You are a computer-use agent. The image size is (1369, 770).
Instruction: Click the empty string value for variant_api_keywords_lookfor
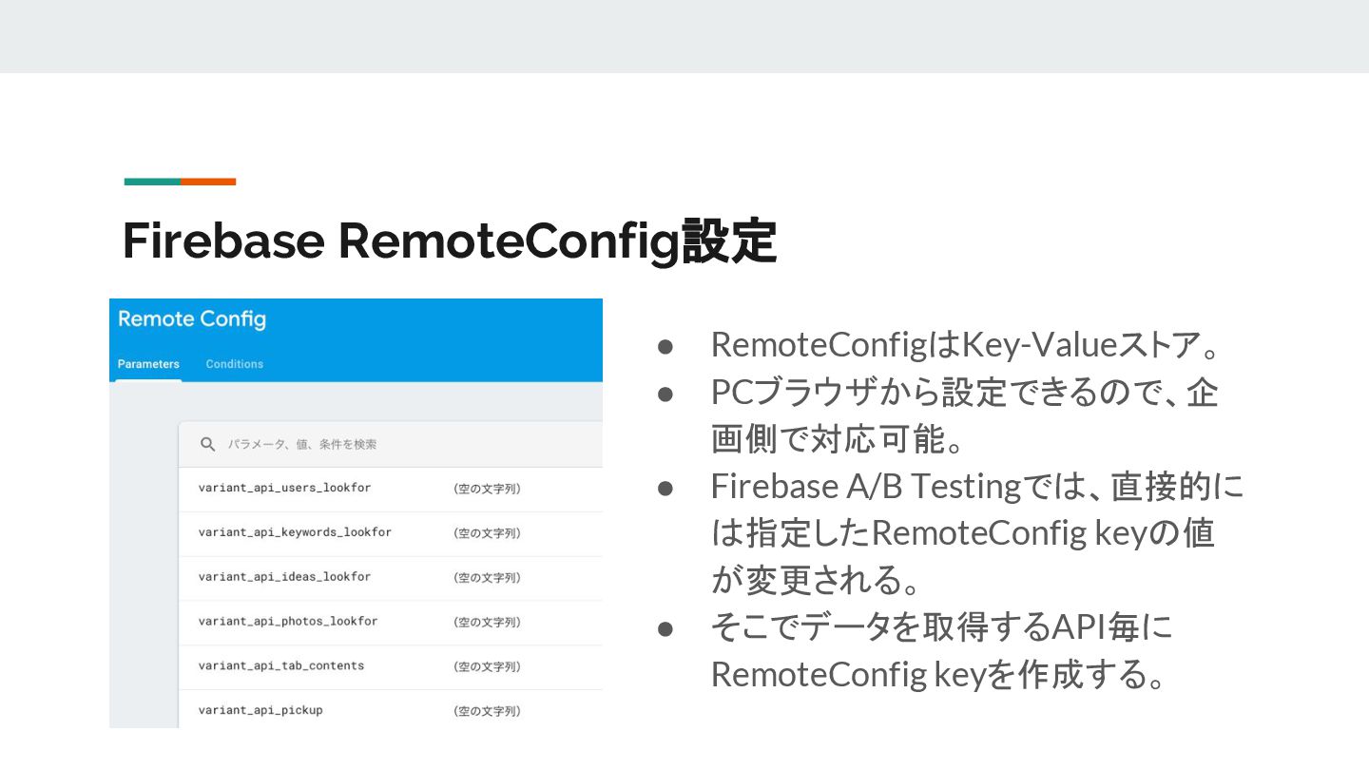coord(487,533)
